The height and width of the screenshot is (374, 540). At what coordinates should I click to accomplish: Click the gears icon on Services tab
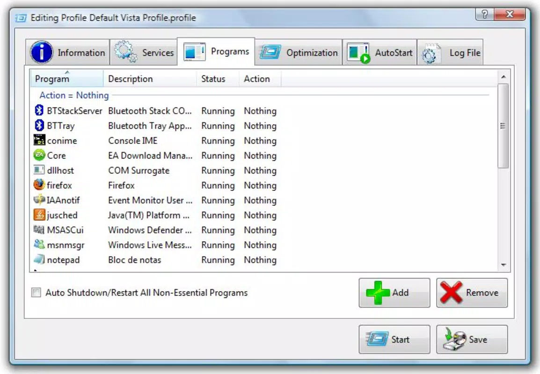click(125, 51)
